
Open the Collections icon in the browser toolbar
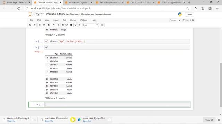point(203,8)
